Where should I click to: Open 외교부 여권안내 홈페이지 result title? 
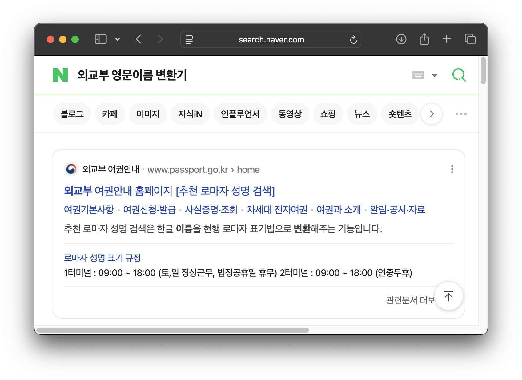(x=169, y=191)
